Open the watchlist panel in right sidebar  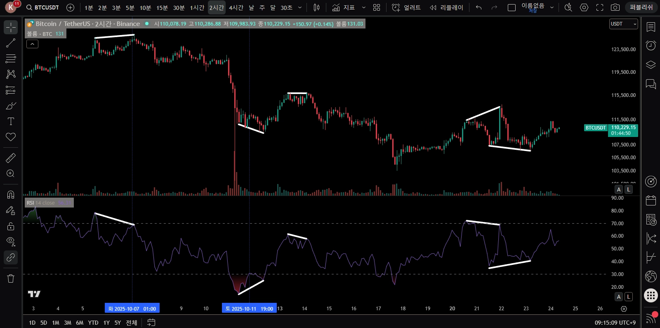[x=651, y=27]
